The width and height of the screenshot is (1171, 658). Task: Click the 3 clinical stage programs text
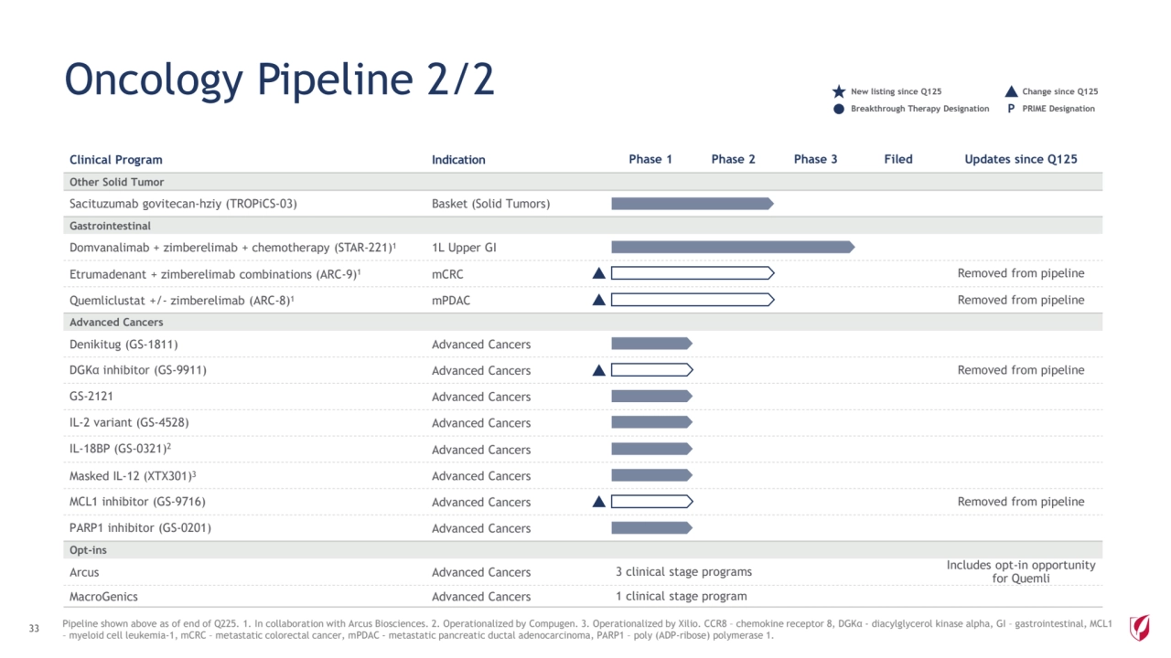click(x=683, y=572)
